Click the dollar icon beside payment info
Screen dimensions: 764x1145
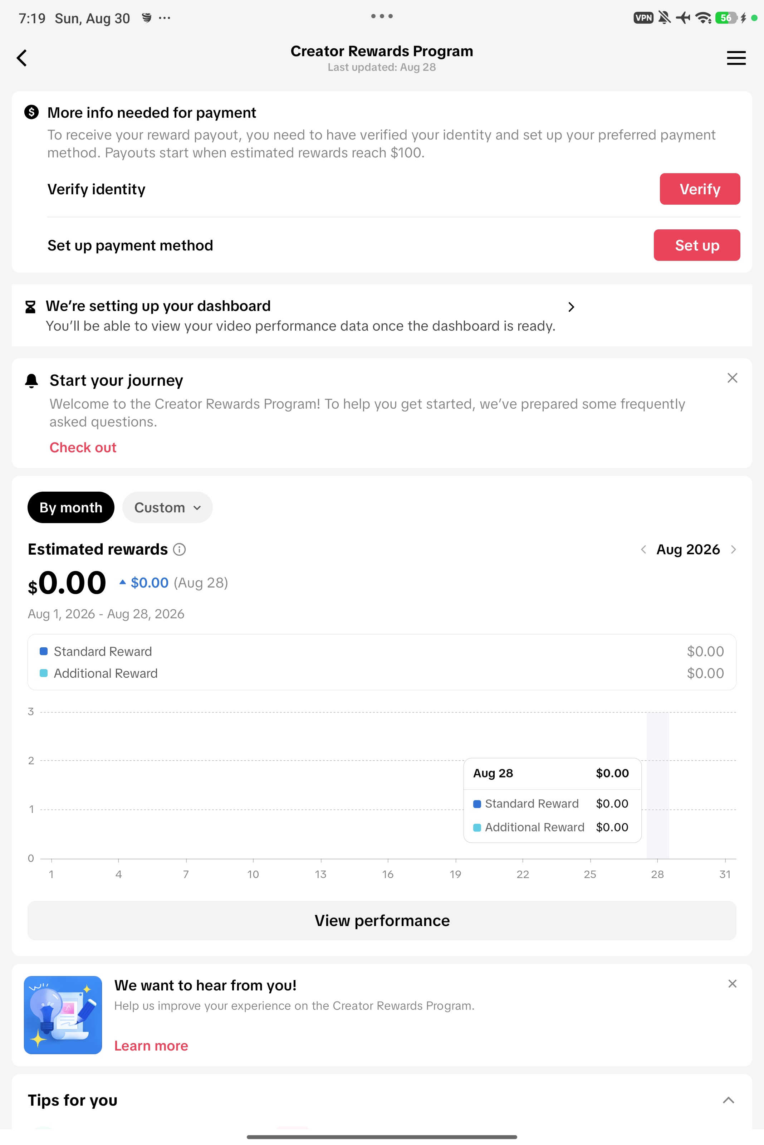tap(32, 112)
